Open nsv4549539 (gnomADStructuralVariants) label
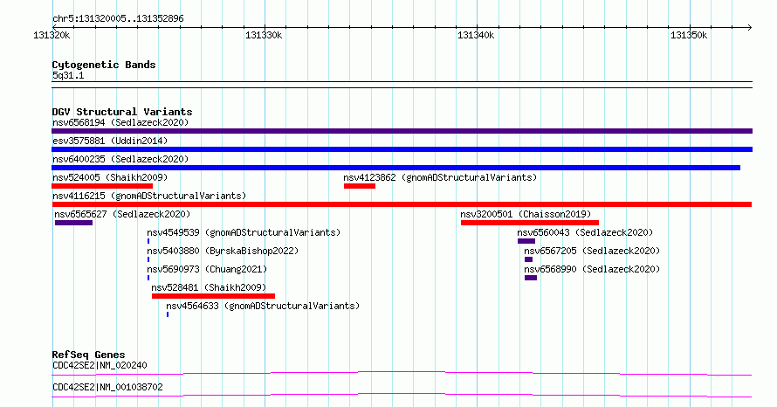 coord(244,232)
